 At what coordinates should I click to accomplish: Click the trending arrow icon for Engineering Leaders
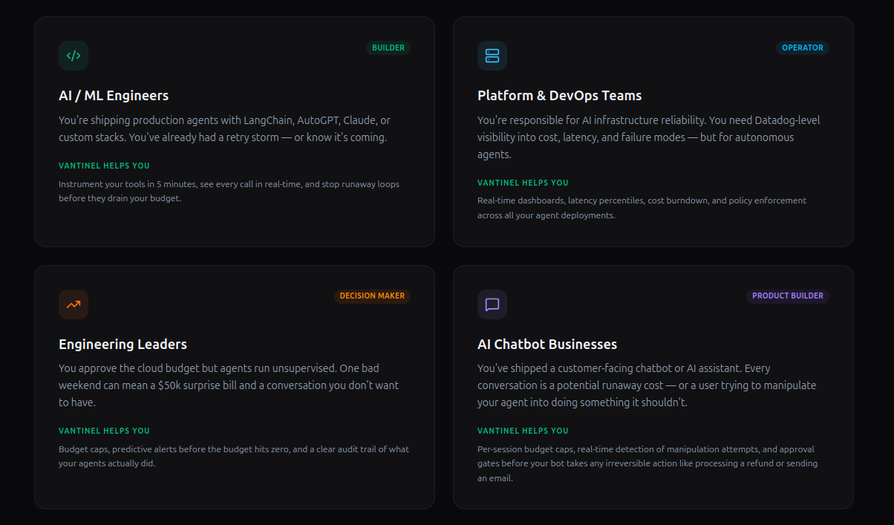pyautogui.click(x=74, y=304)
